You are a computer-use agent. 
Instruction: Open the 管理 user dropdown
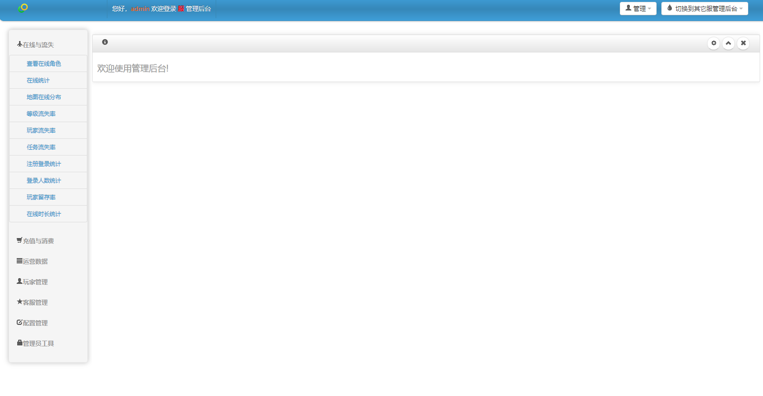click(x=638, y=9)
